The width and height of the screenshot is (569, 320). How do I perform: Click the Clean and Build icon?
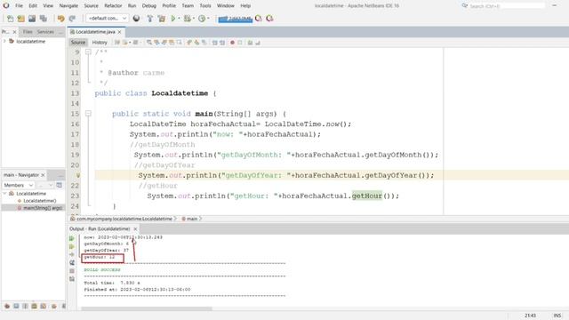click(162, 19)
